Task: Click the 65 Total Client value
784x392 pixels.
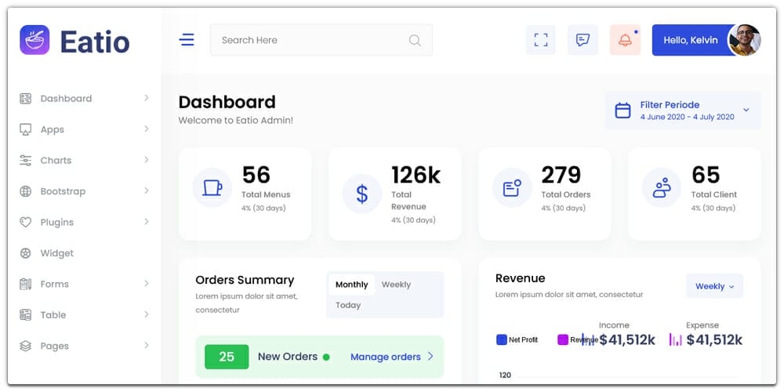Action: 706,175
